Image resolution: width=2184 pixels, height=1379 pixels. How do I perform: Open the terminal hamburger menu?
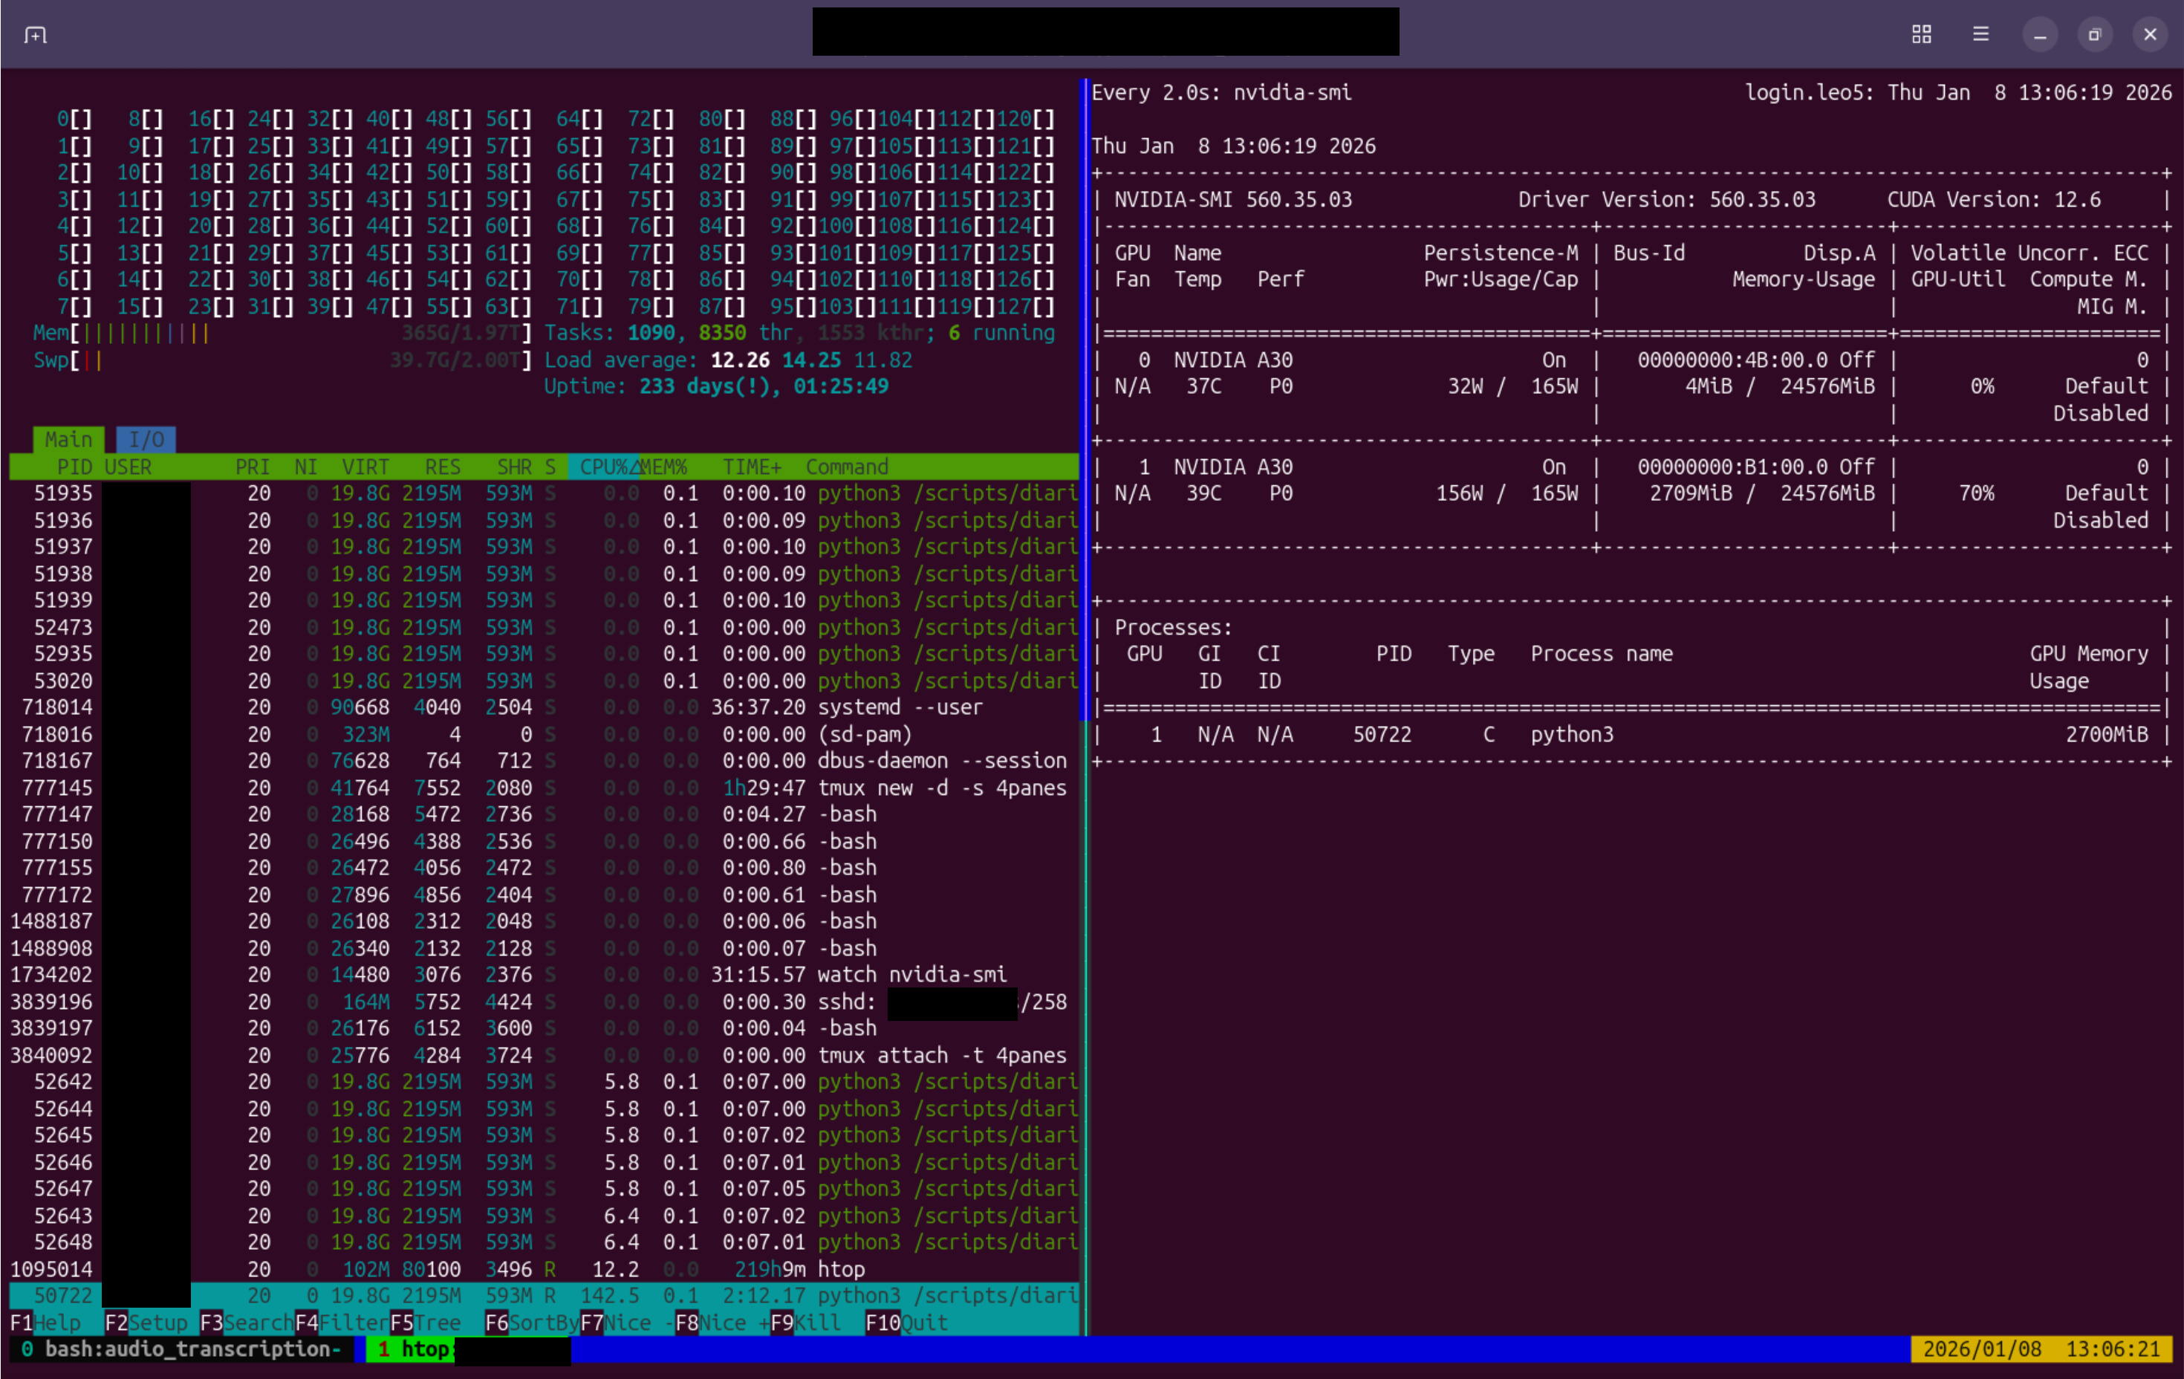tap(1981, 34)
